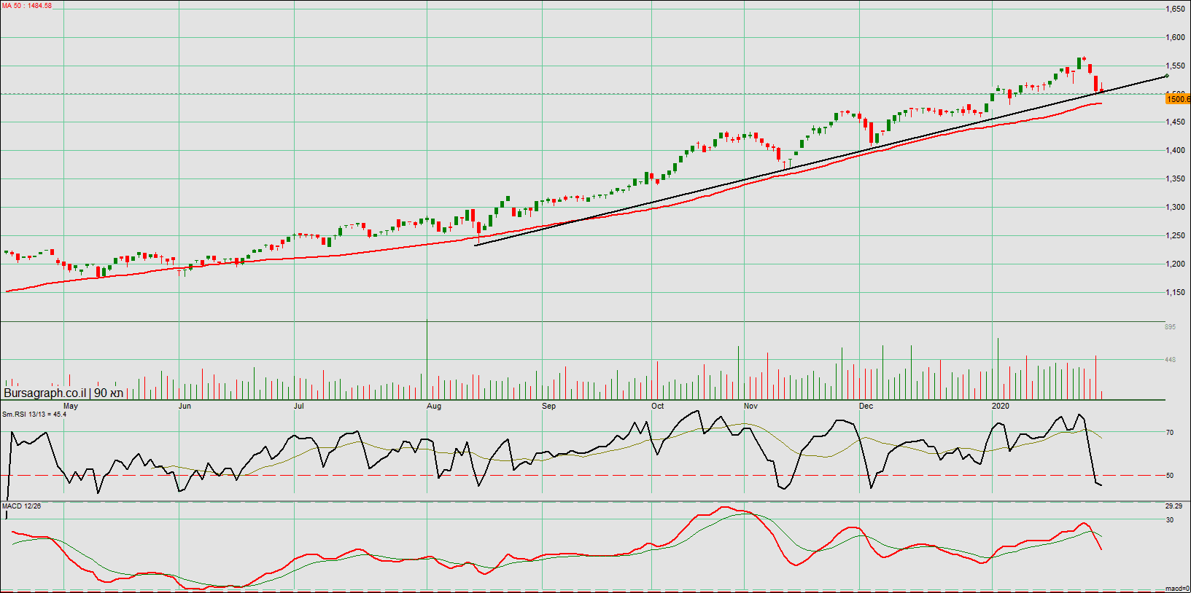Click the MA 50 : 1484.58 indicator label
This screenshot has height=593, width=1191.
[x=27, y=6]
